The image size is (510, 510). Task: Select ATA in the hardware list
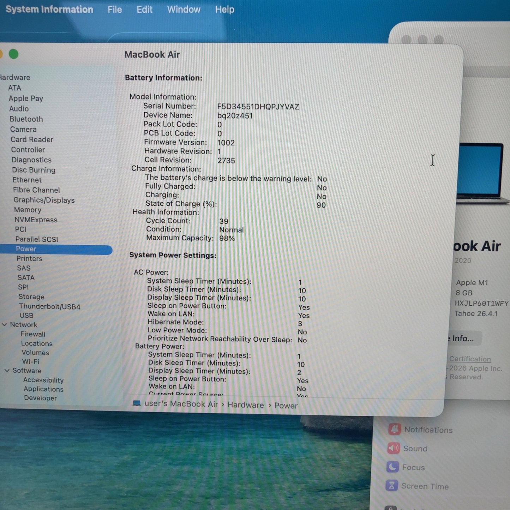pyautogui.click(x=15, y=88)
